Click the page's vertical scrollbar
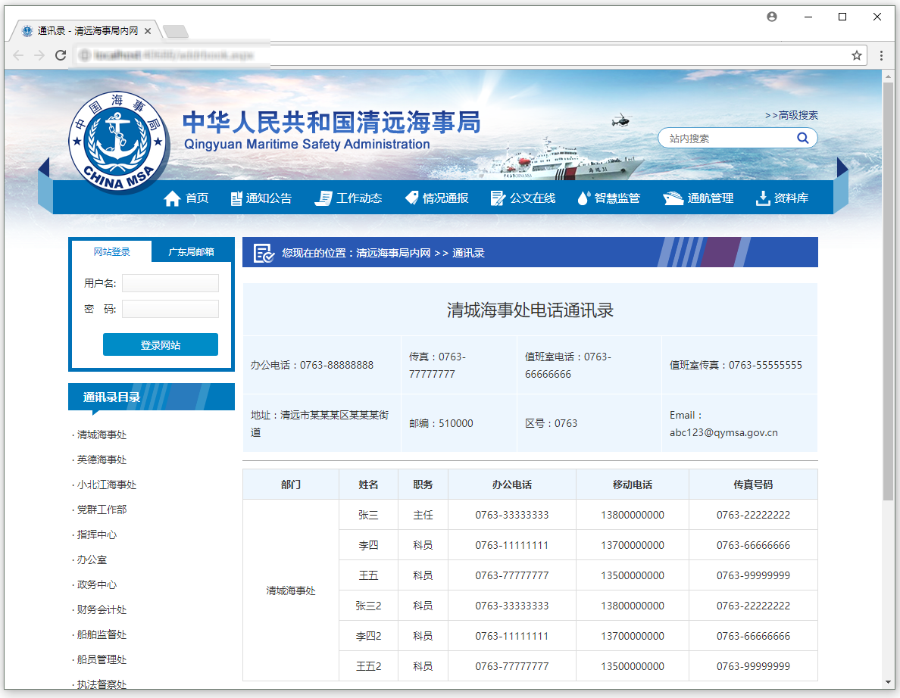Screen dimensions: 900x698 point(889,303)
